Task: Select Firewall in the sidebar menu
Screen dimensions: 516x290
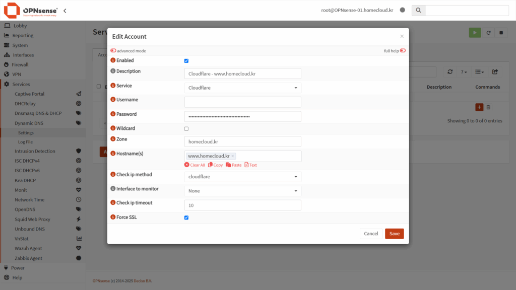Action: (20, 64)
